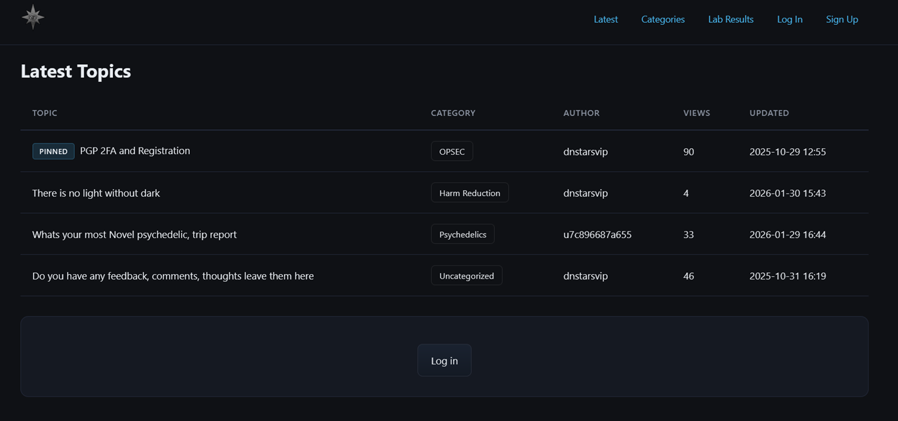Click the PINNED badge on the first topic

[x=53, y=151]
